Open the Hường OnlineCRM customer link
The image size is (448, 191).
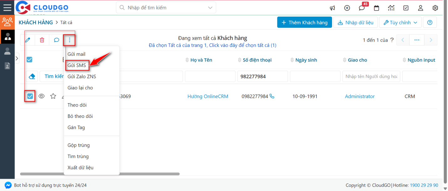point(208,96)
